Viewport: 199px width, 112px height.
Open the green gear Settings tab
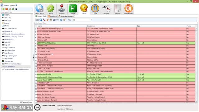coord(51,9)
